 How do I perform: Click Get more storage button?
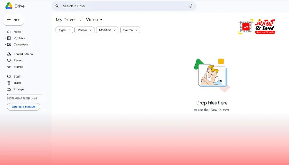tap(24, 106)
